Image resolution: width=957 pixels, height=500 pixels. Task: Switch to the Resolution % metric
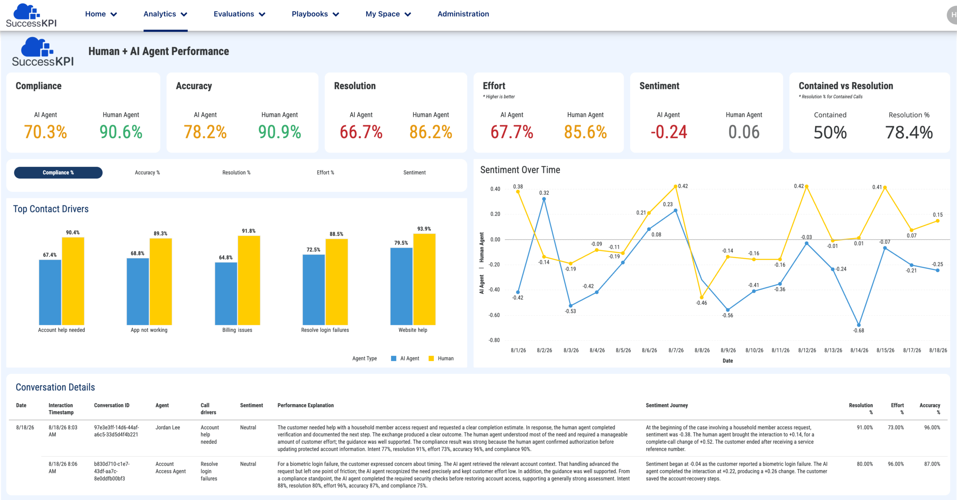click(236, 173)
